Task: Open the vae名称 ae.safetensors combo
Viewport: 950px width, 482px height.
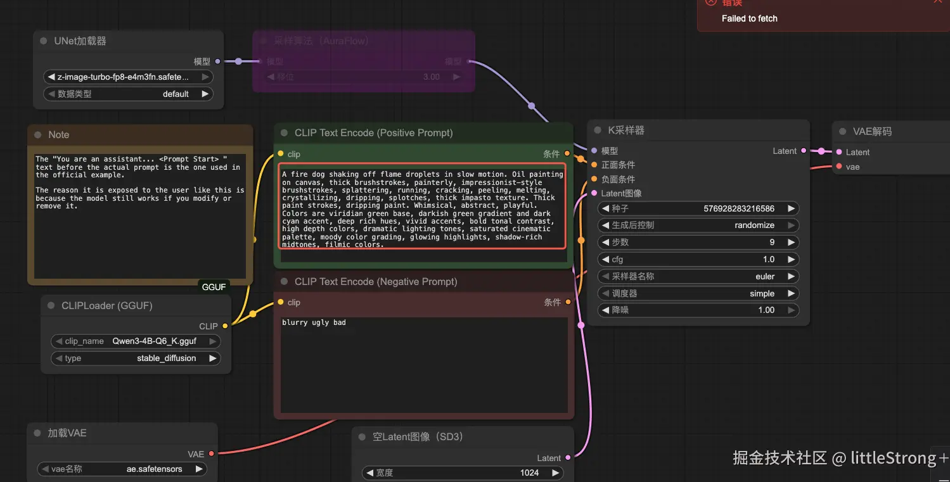Action: click(x=122, y=469)
